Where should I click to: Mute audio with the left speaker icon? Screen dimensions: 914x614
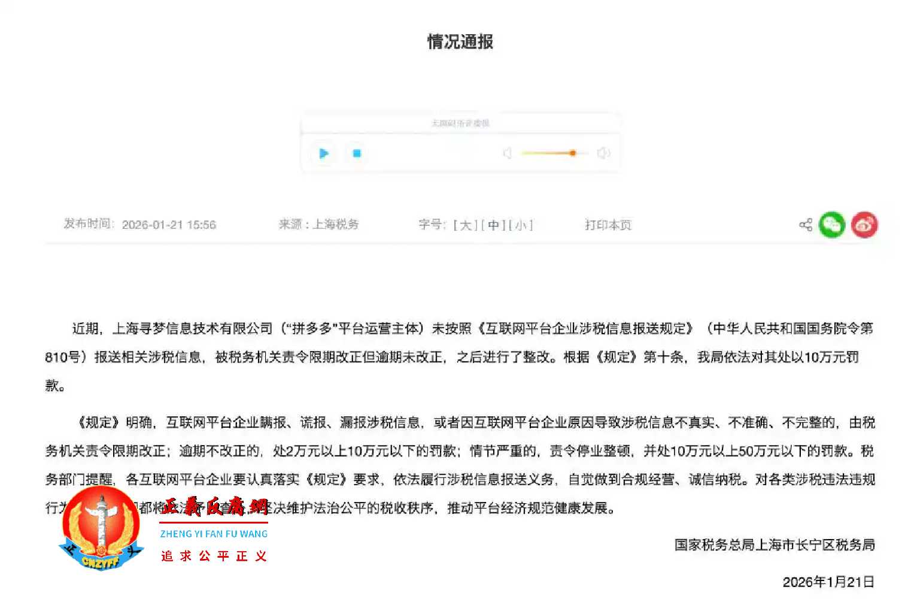[507, 153]
